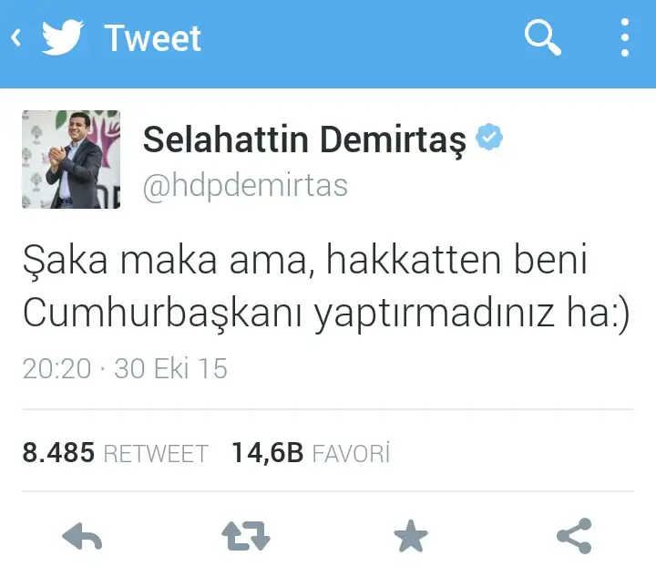Go back using the left chevron
This screenshot has height=577, width=656.
coord(15,37)
